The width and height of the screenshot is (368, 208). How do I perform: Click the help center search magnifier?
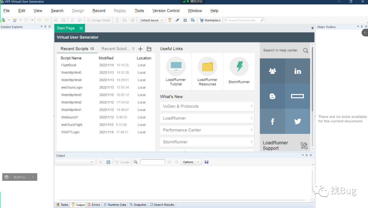(x=306, y=50)
